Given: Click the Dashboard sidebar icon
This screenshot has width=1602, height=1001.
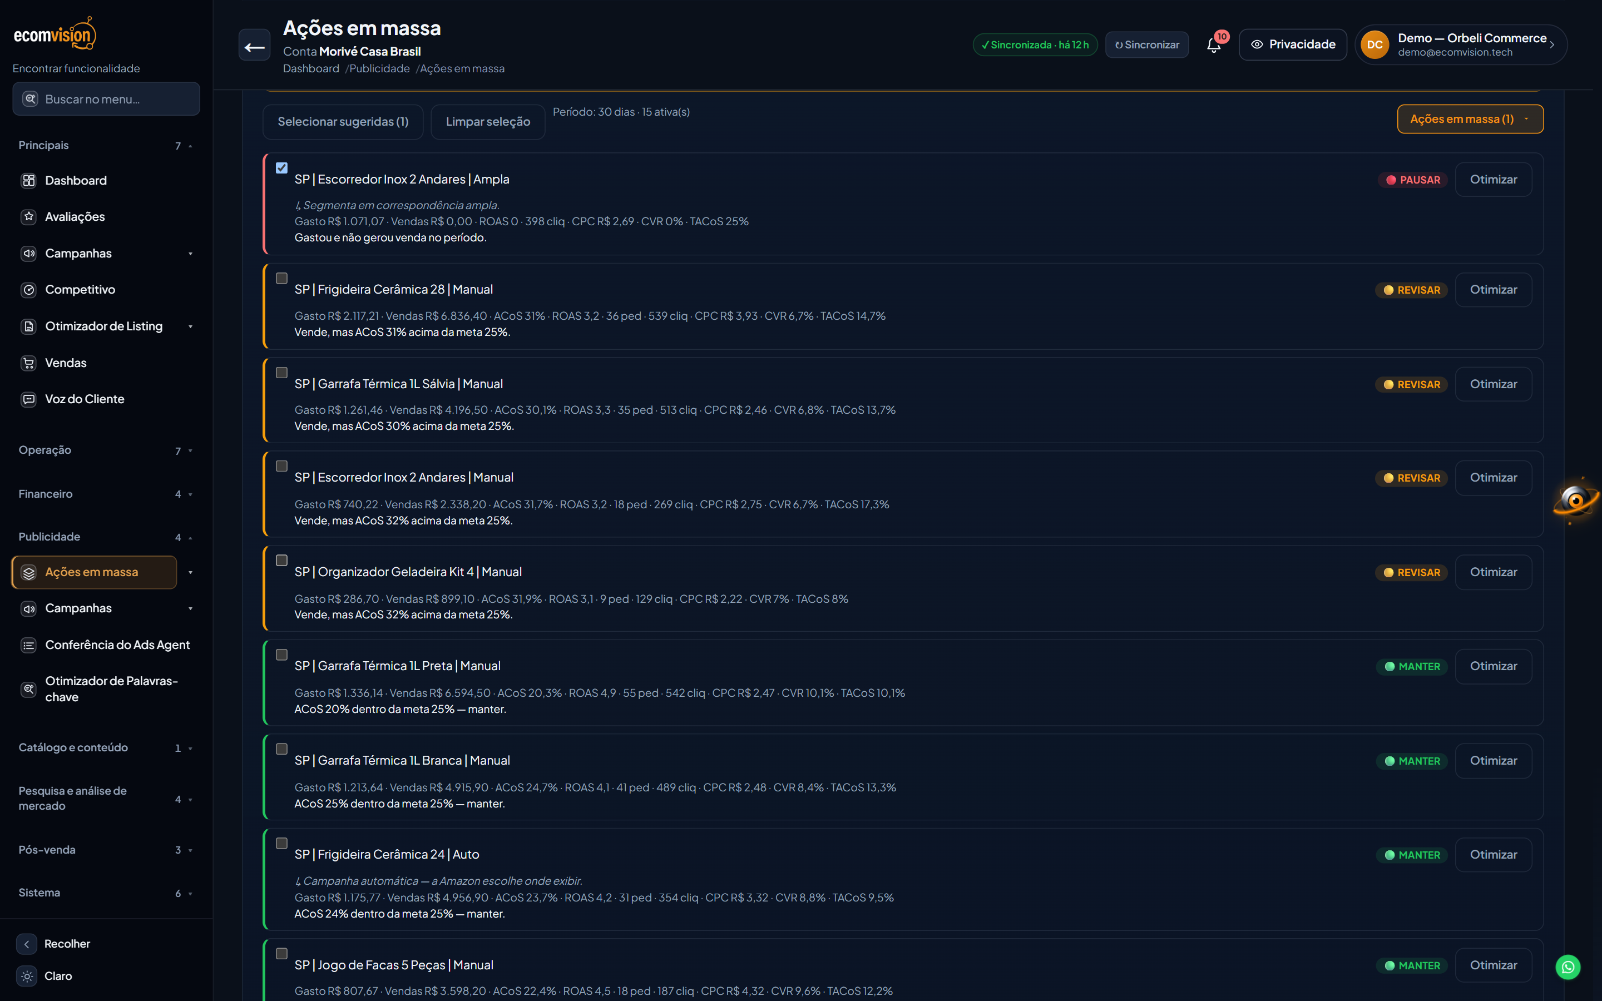Looking at the screenshot, I should (x=28, y=180).
